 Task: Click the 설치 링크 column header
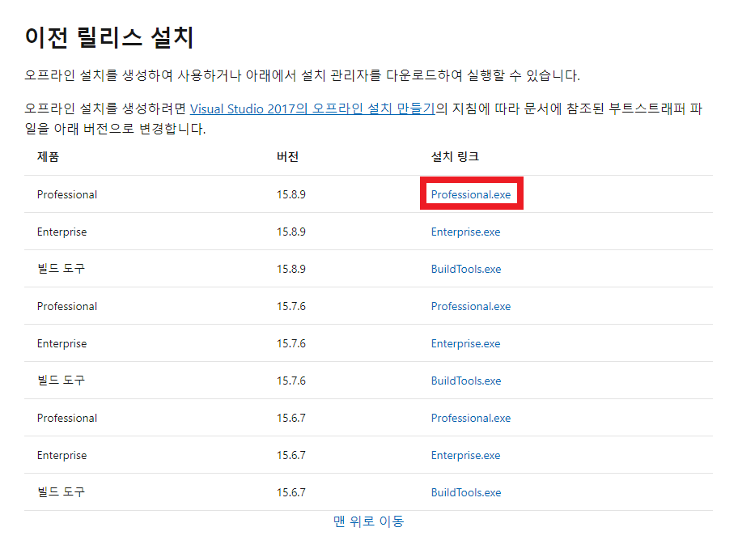pos(455,157)
